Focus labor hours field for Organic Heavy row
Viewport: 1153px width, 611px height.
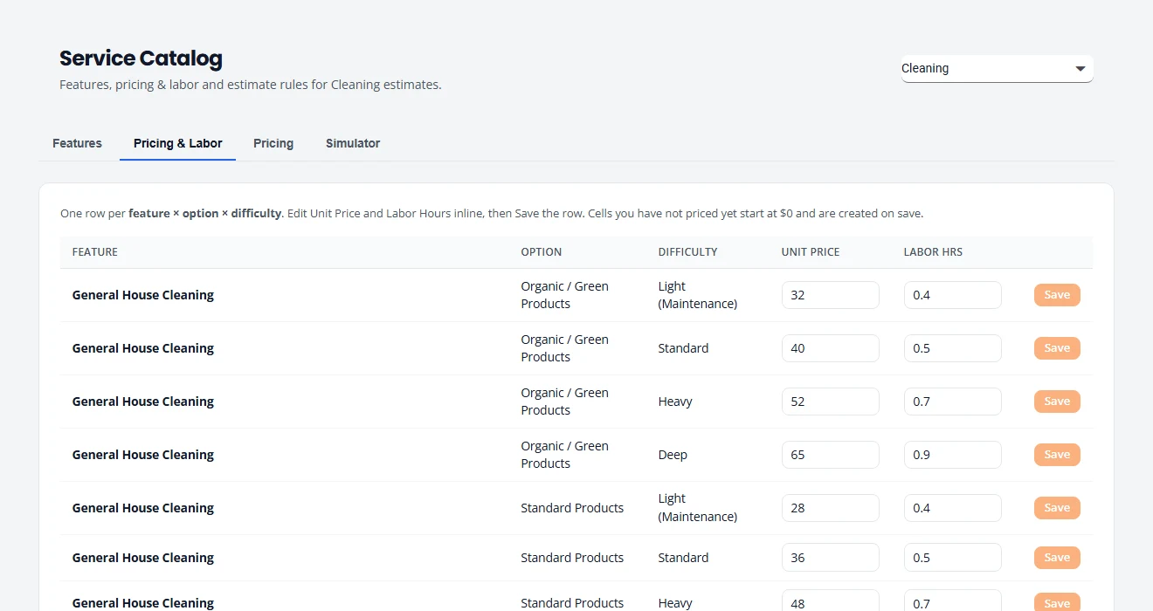click(x=952, y=402)
